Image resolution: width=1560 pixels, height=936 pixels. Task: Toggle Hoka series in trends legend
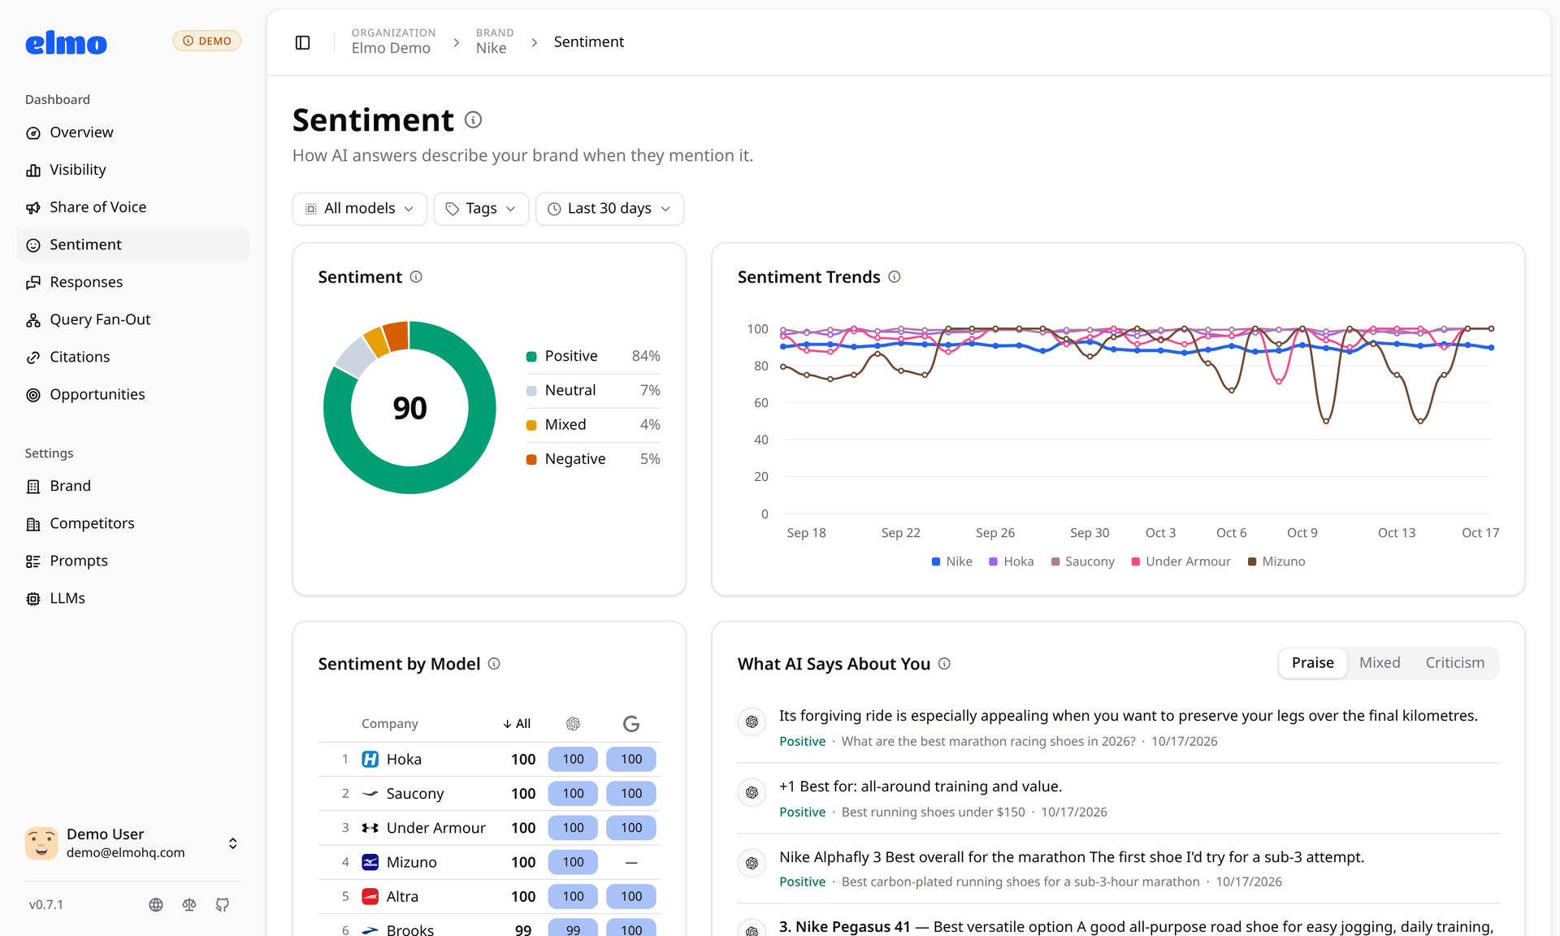(x=1012, y=561)
